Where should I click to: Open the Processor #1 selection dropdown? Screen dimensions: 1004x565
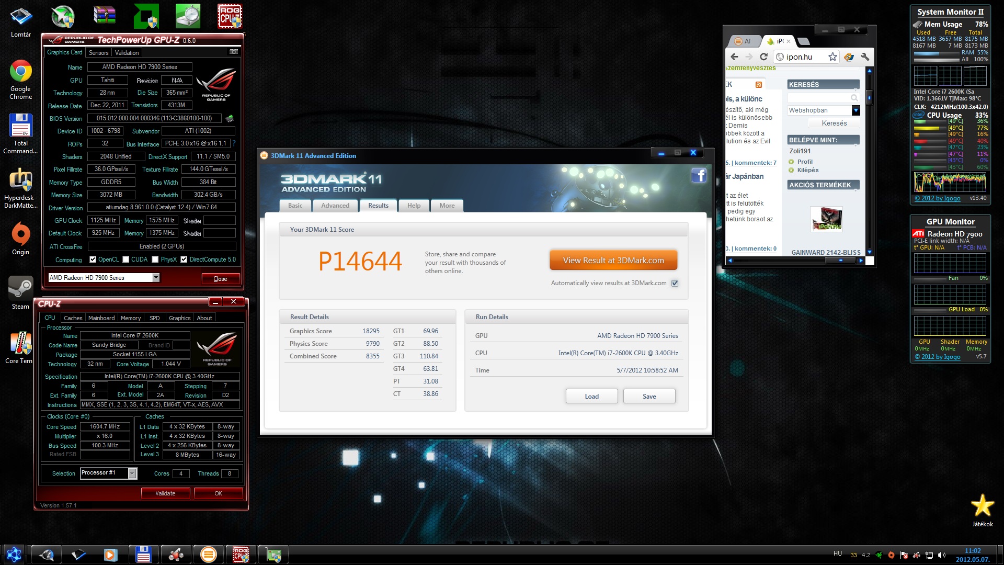(x=132, y=473)
